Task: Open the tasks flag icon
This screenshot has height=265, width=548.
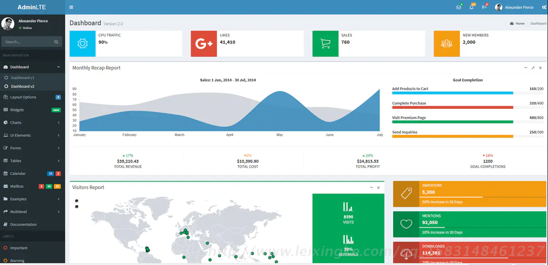Action: [x=484, y=7]
